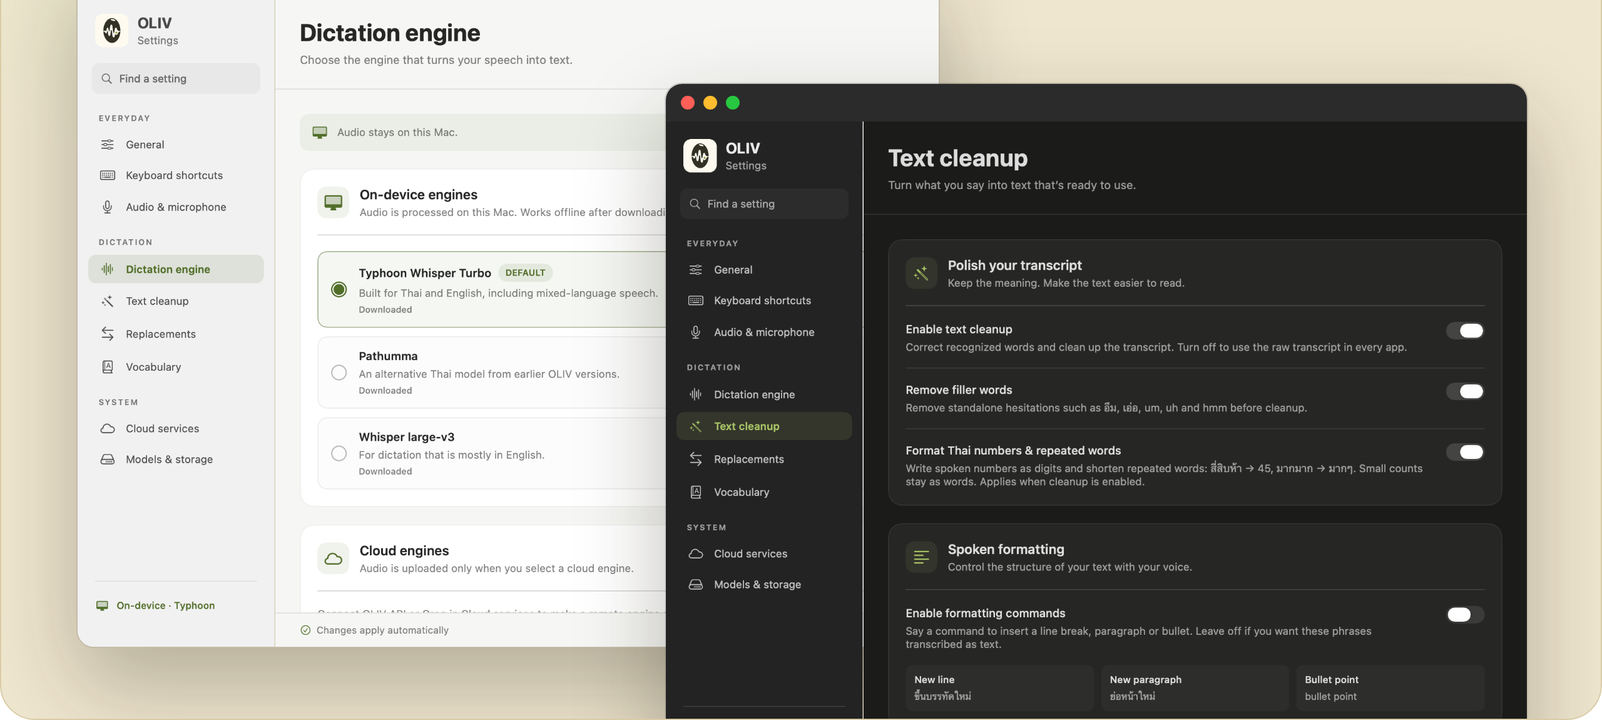Click the General sliders icon in the light window sidebar

(108, 145)
